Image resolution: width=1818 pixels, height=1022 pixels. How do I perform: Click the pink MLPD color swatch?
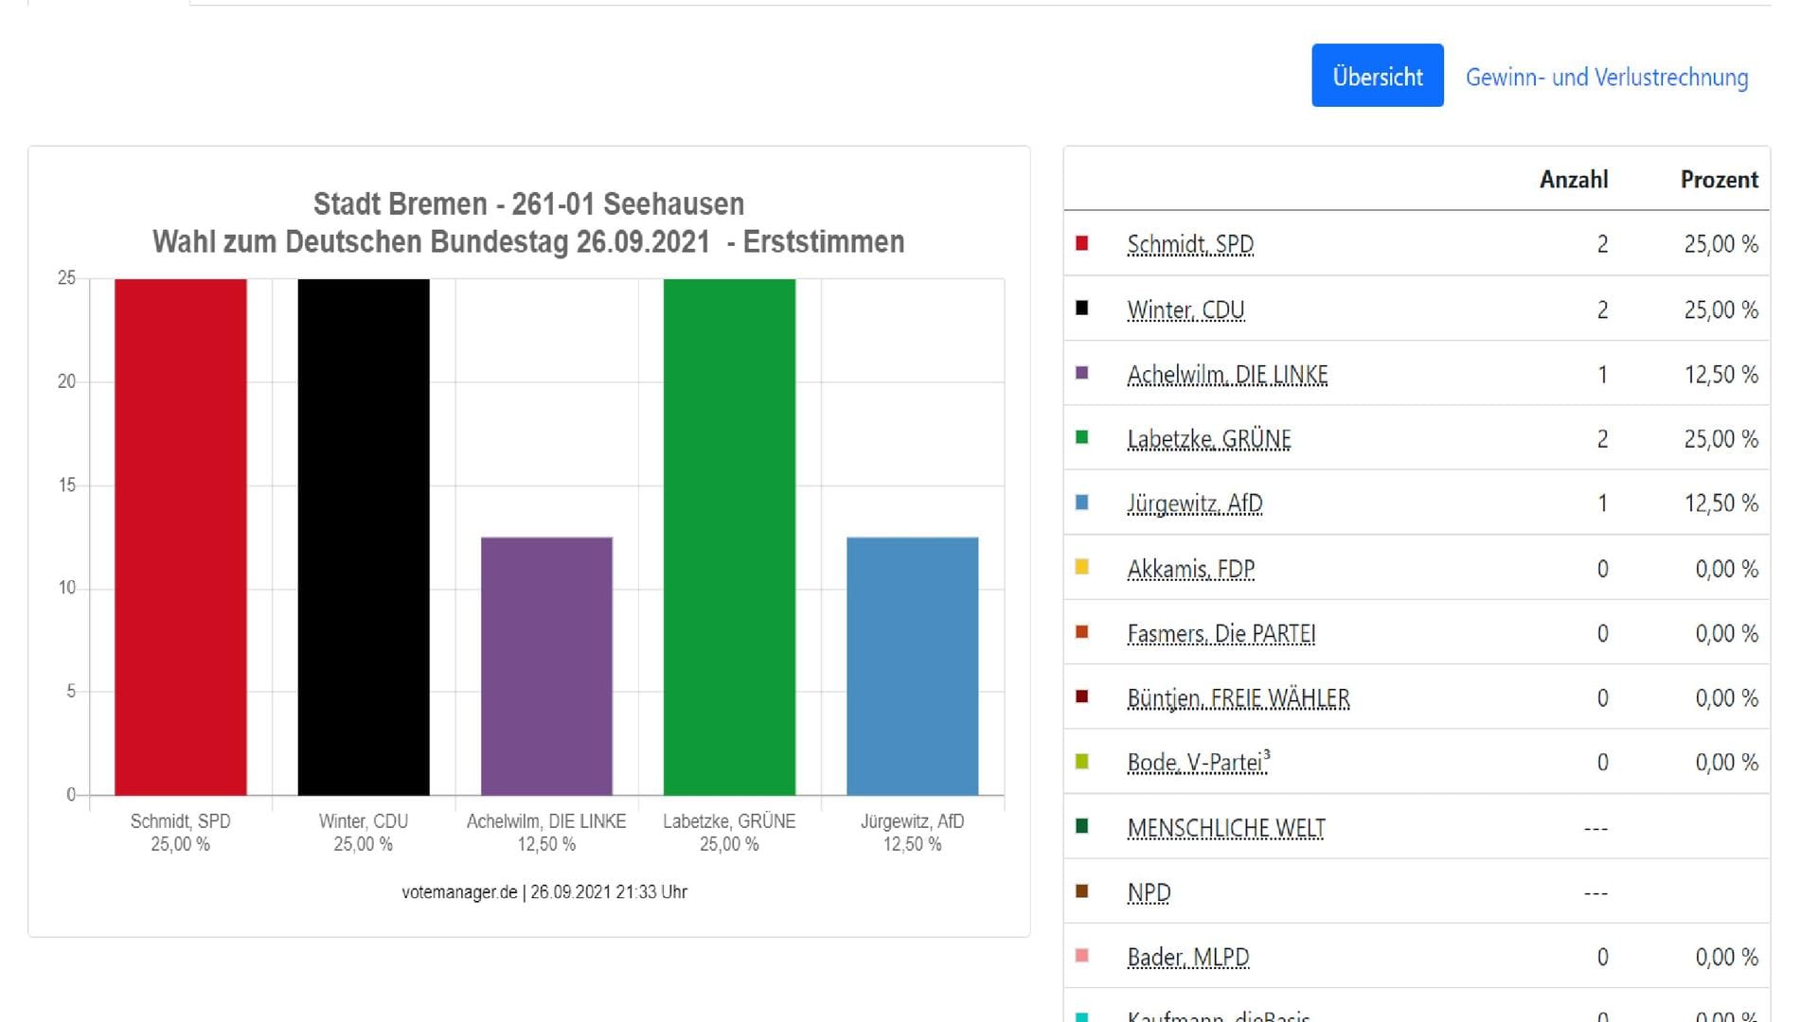tap(1082, 956)
